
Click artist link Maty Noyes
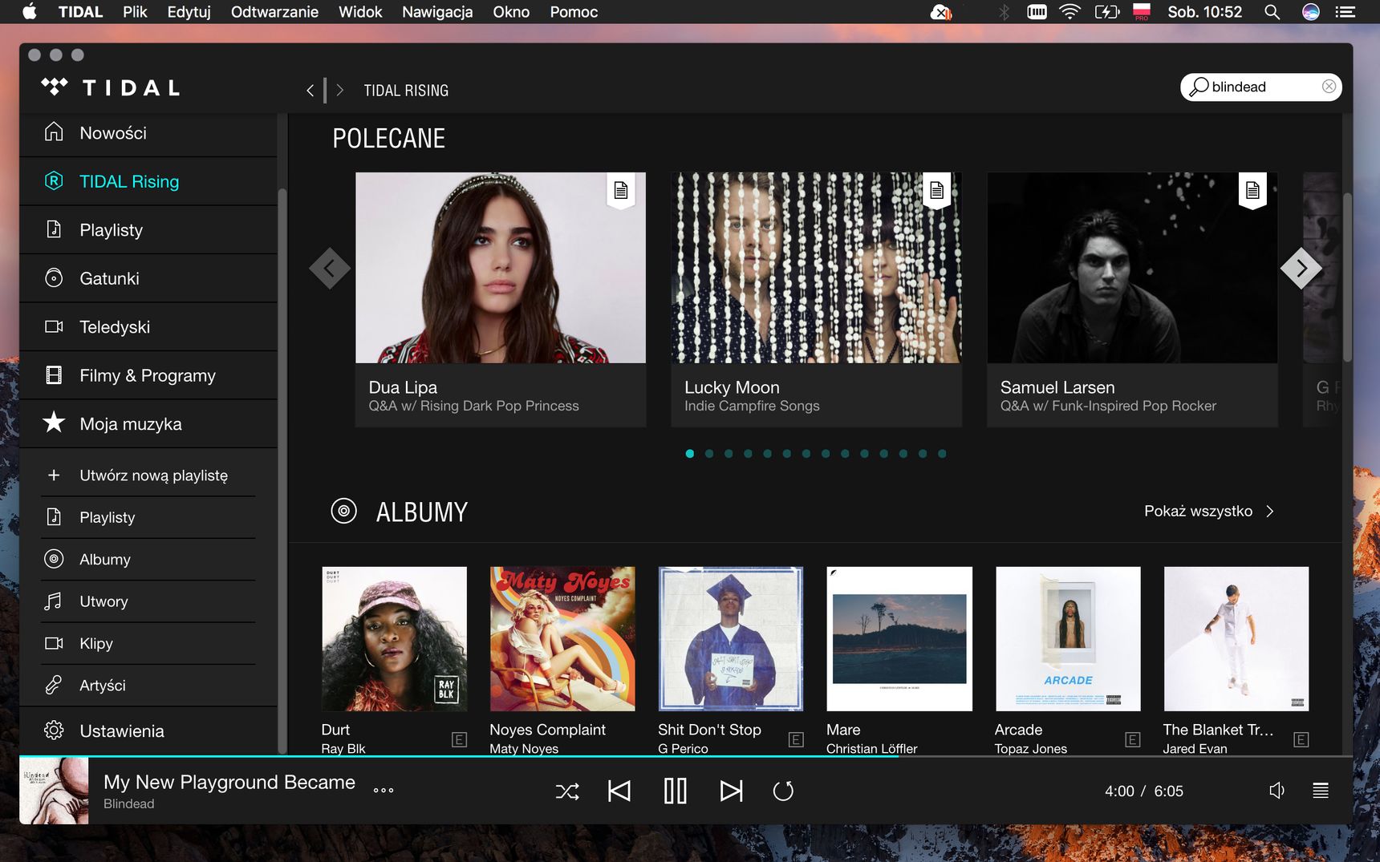tap(524, 748)
